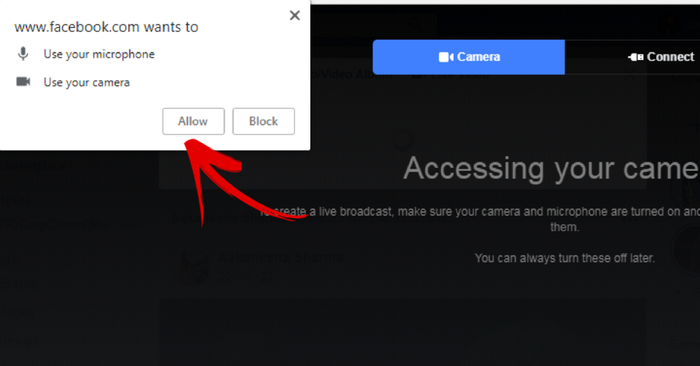The width and height of the screenshot is (700, 366).
Task: Click the 'Use your camera' text
Action: coord(87,83)
